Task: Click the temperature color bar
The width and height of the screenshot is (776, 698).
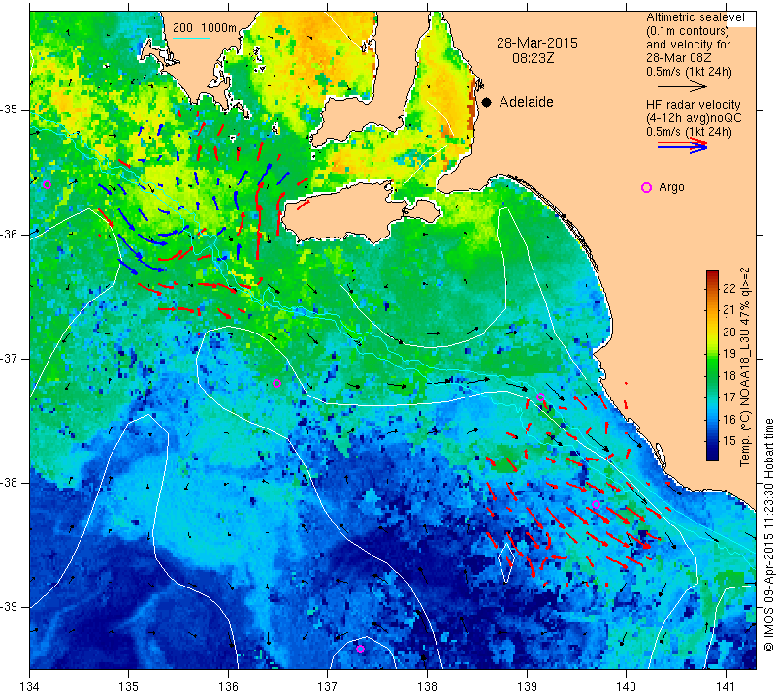Action: 712,365
